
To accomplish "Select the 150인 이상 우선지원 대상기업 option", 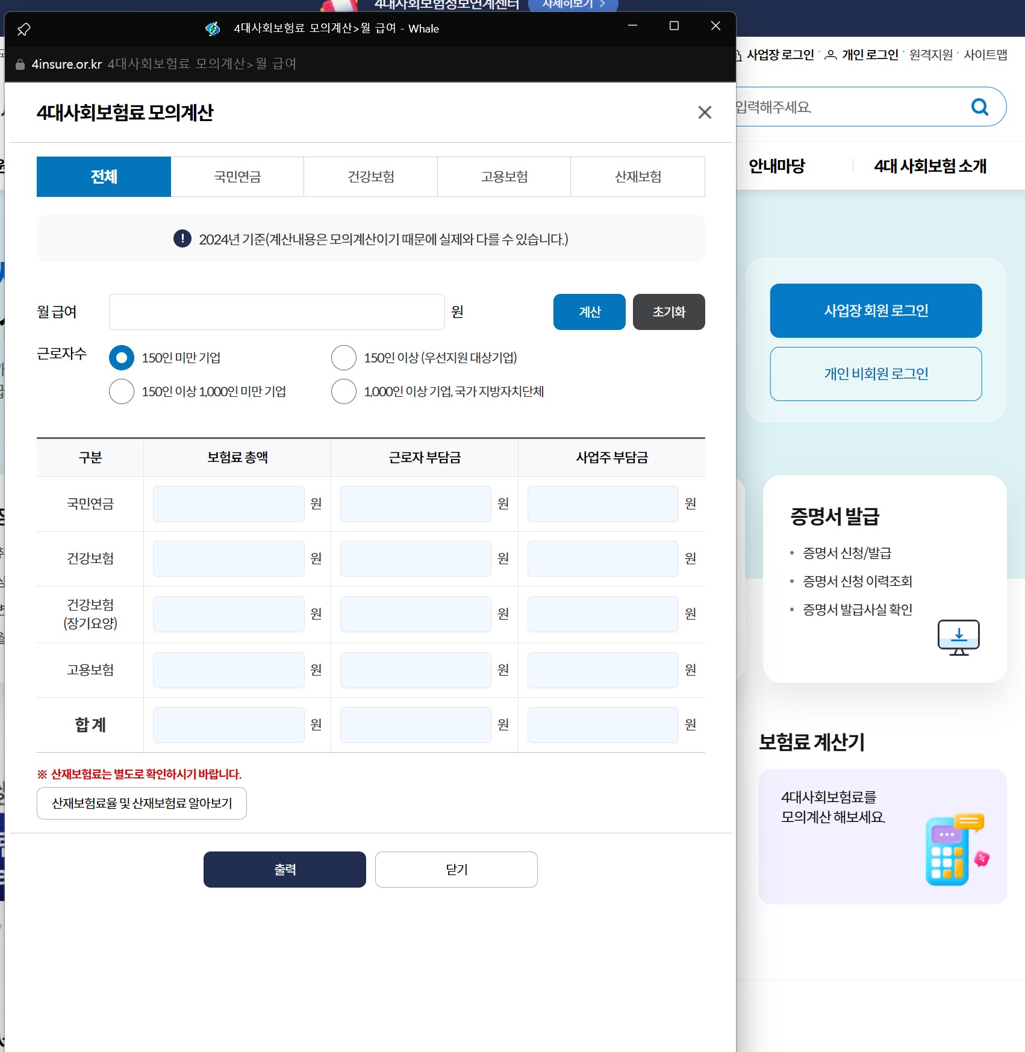I will click(343, 358).
